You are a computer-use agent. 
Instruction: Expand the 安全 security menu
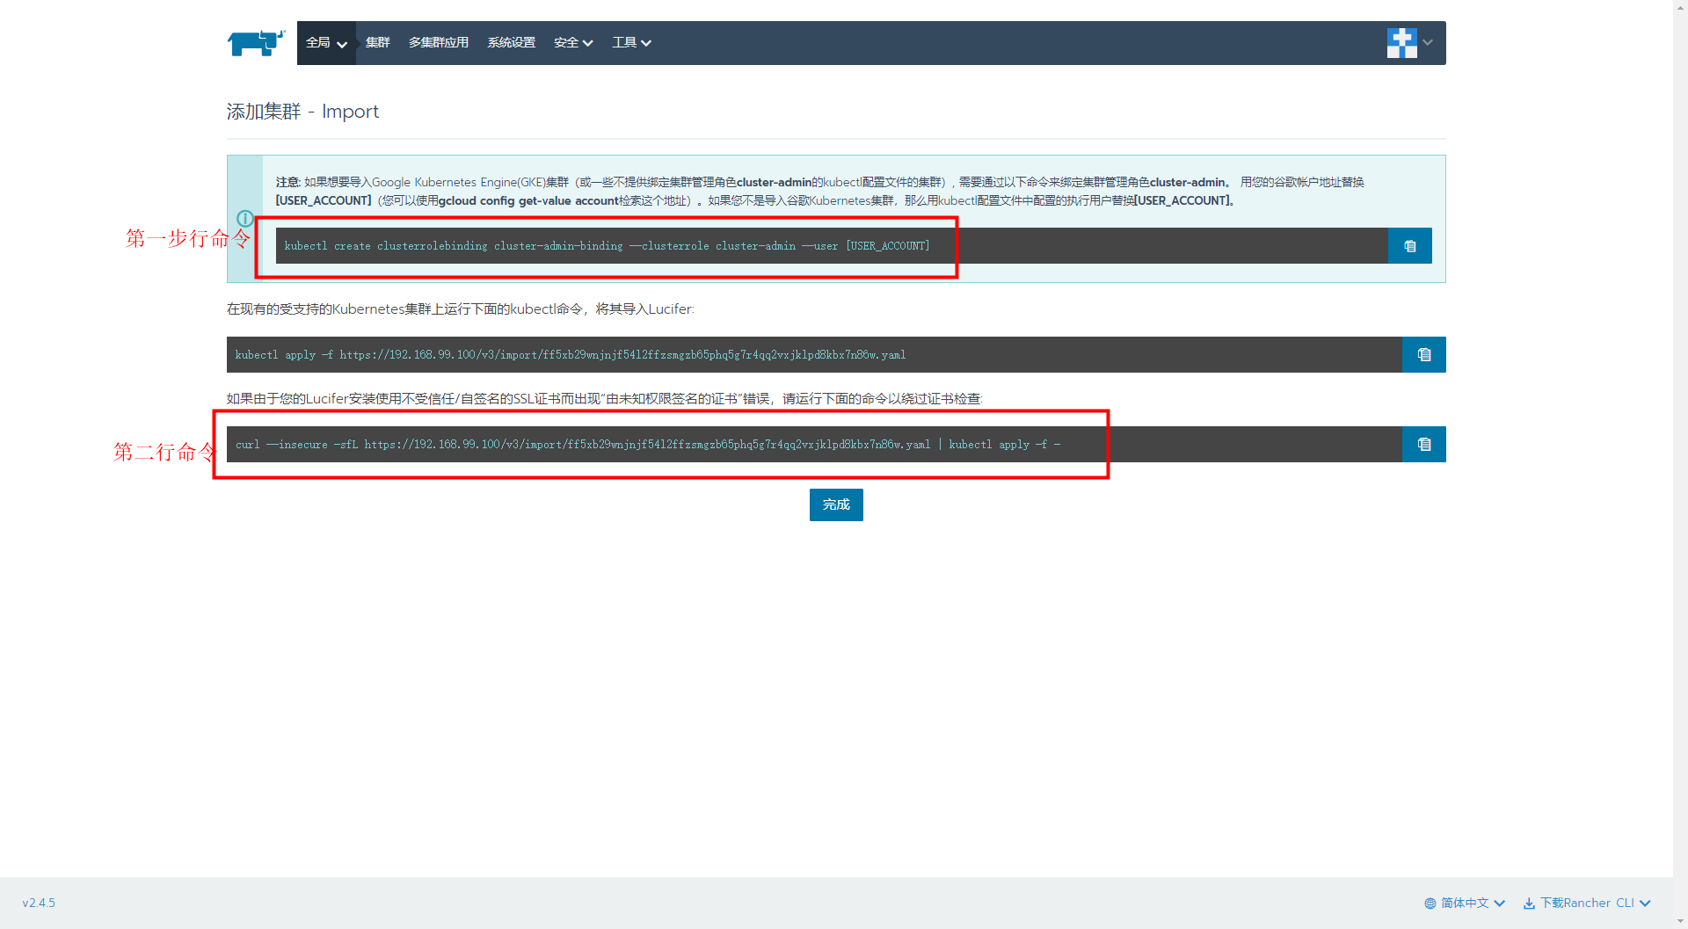click(x=573, y=43)
